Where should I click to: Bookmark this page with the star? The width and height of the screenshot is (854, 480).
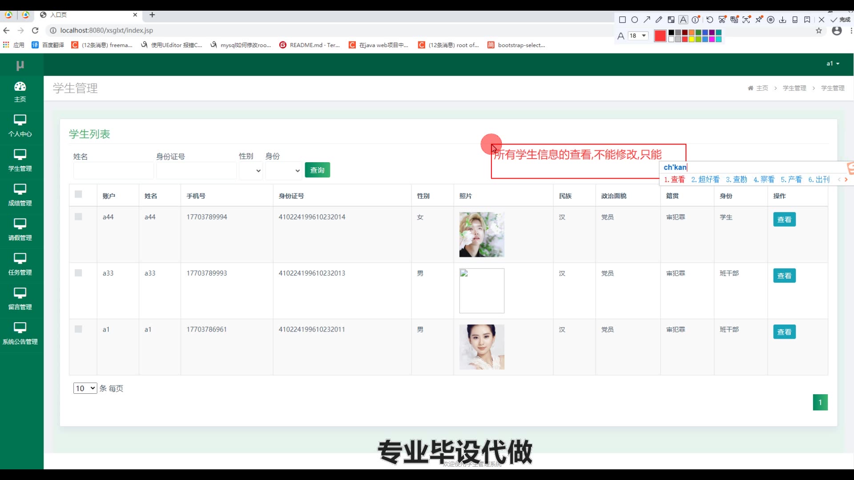coord(819,31)
